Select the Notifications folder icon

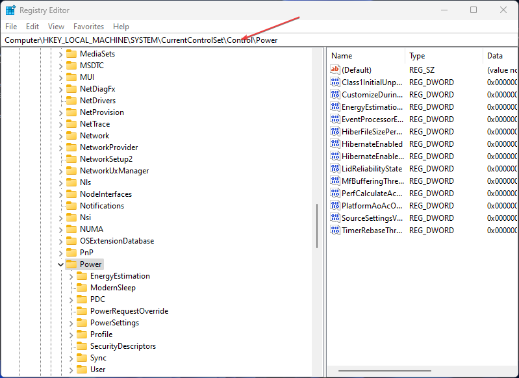pos(71,205)
